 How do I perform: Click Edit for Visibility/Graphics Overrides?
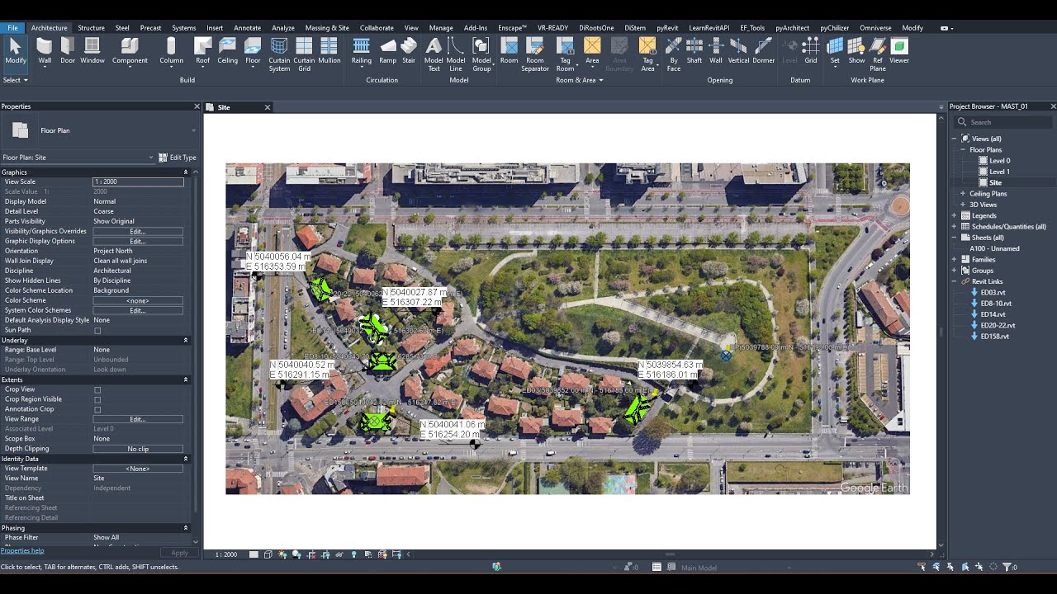click(x=137, y=231)
